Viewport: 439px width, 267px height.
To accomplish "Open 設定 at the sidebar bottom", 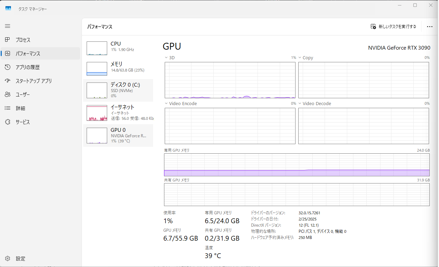I will click(x=21, y=258).
